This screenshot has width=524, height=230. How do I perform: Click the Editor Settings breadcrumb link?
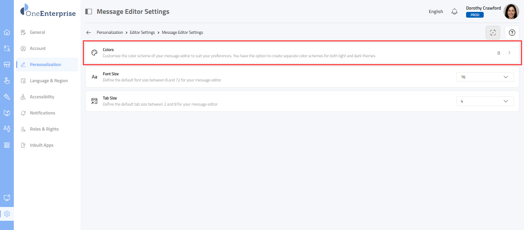(x=142, y=33)
